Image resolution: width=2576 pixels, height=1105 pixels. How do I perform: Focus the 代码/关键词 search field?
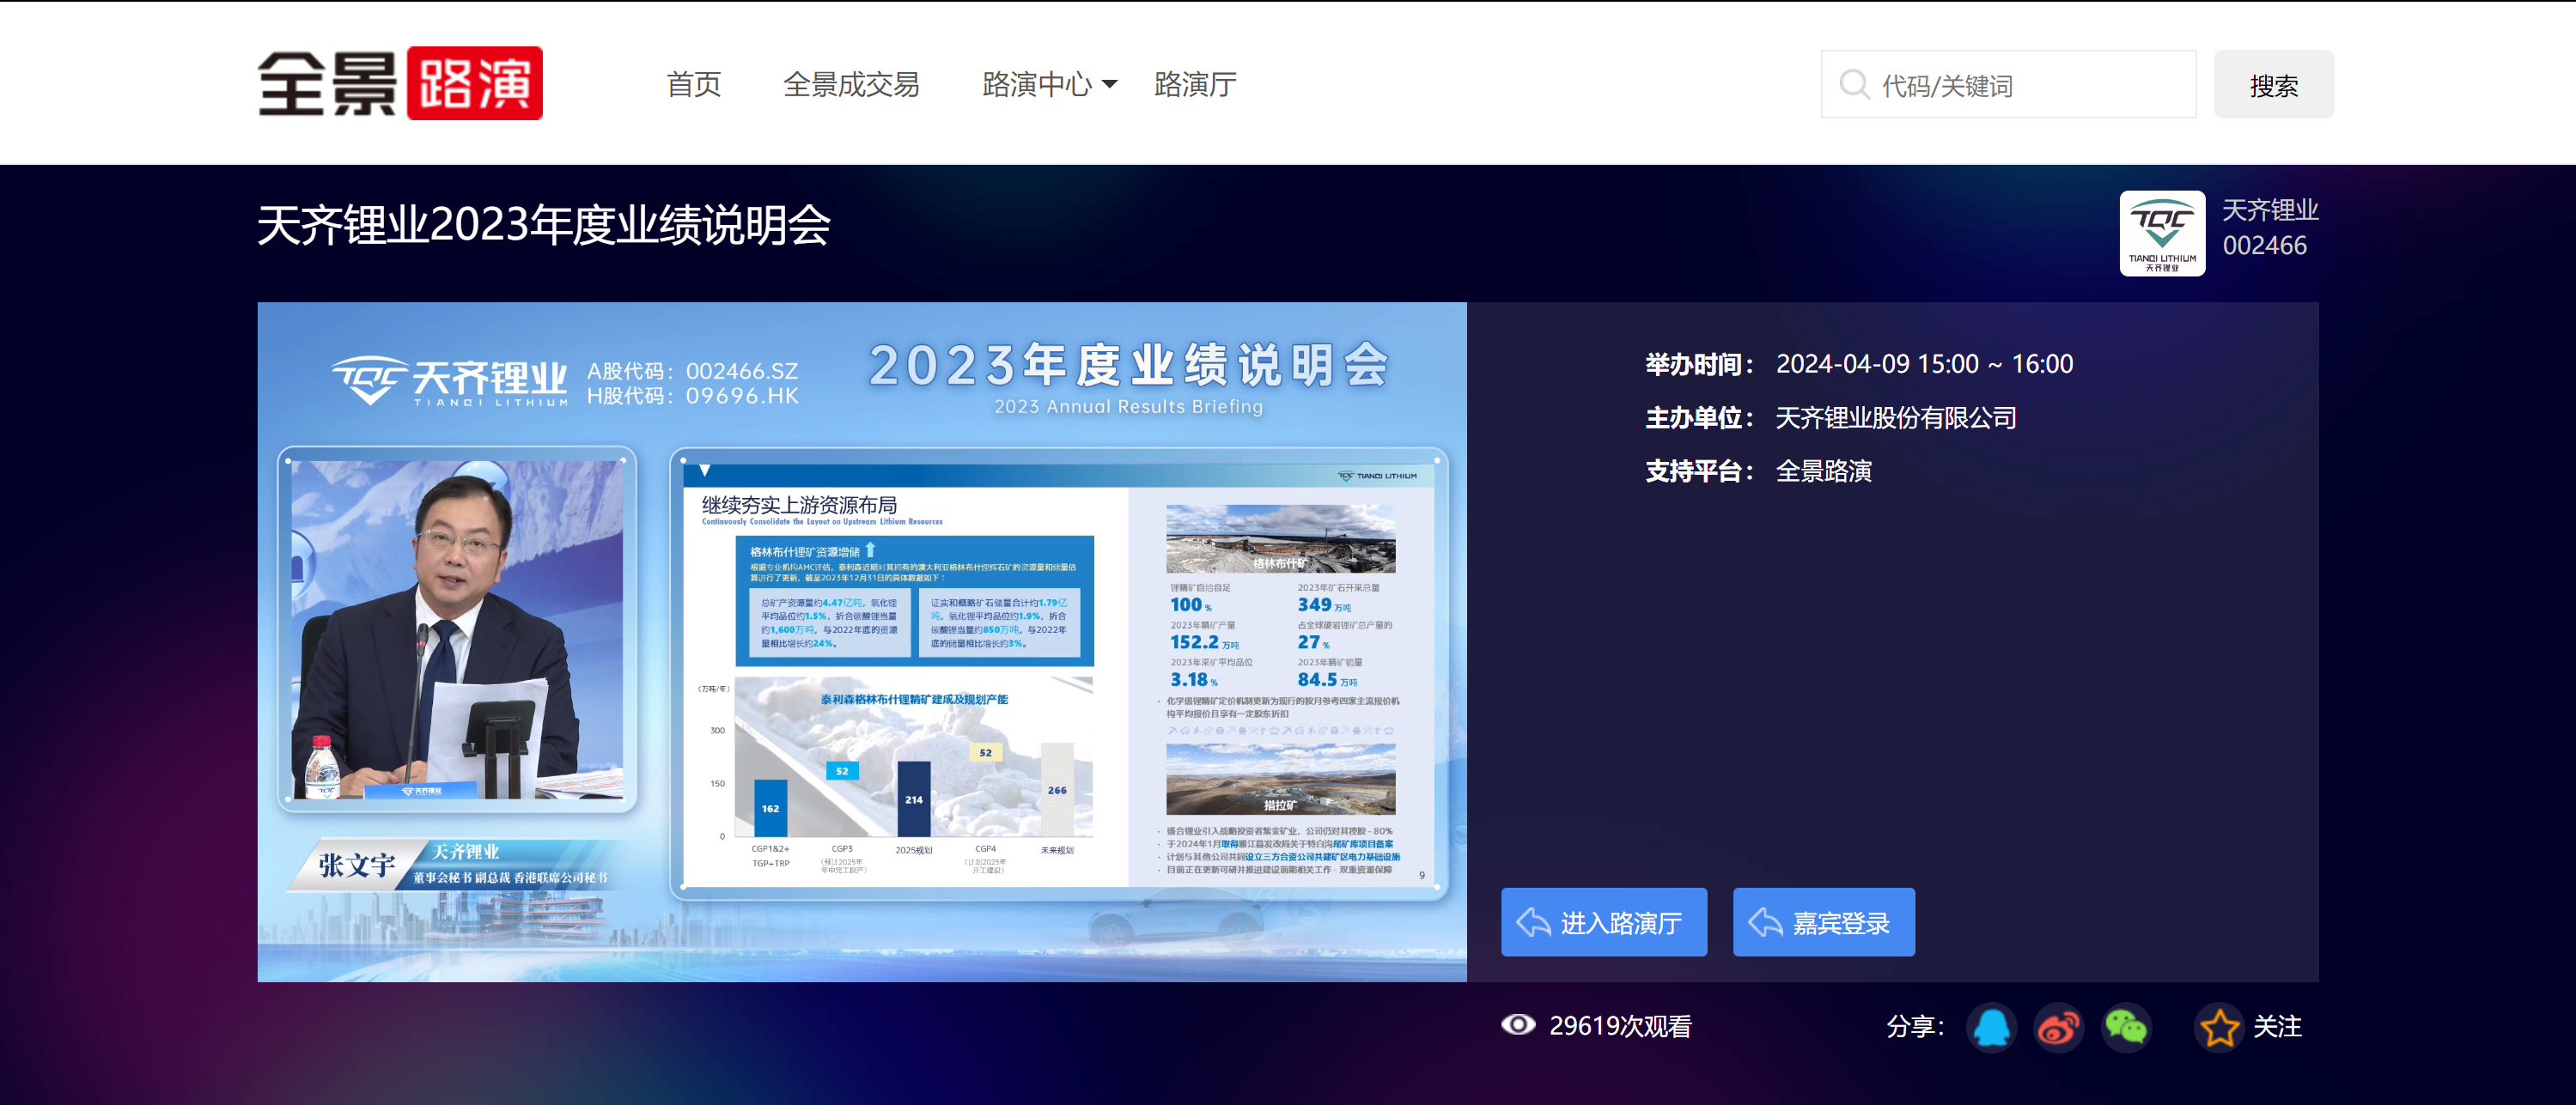pyautogui.click(x=2008, y=85)
